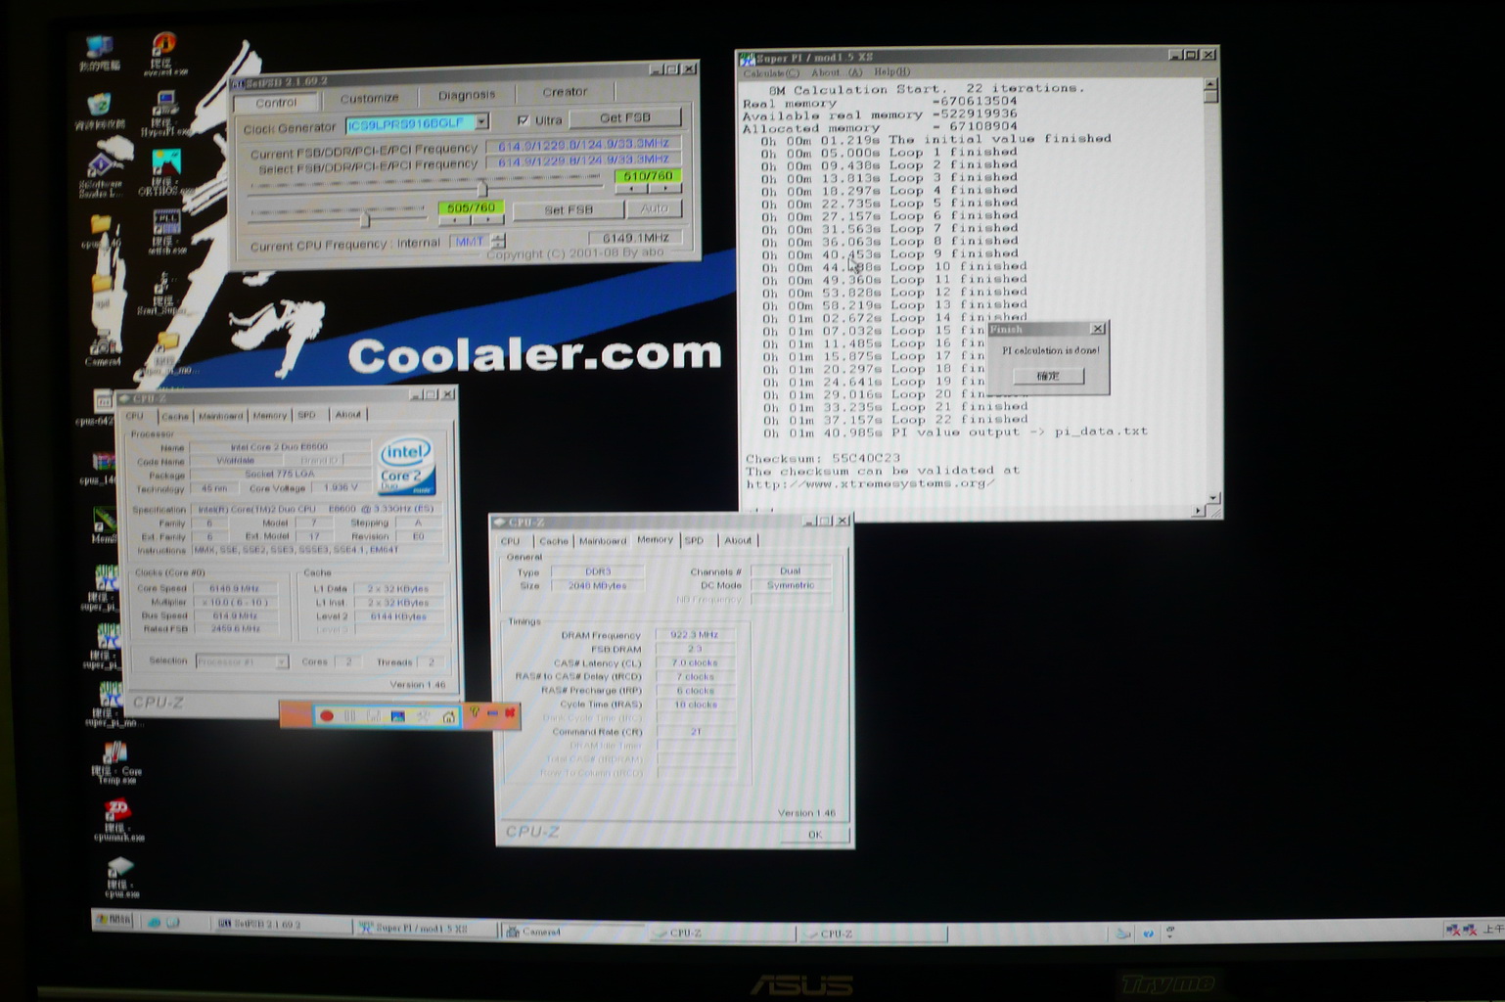
Task: Click the Super PI vertical scrollbar down arrow
Action: tap(1213, 498)
